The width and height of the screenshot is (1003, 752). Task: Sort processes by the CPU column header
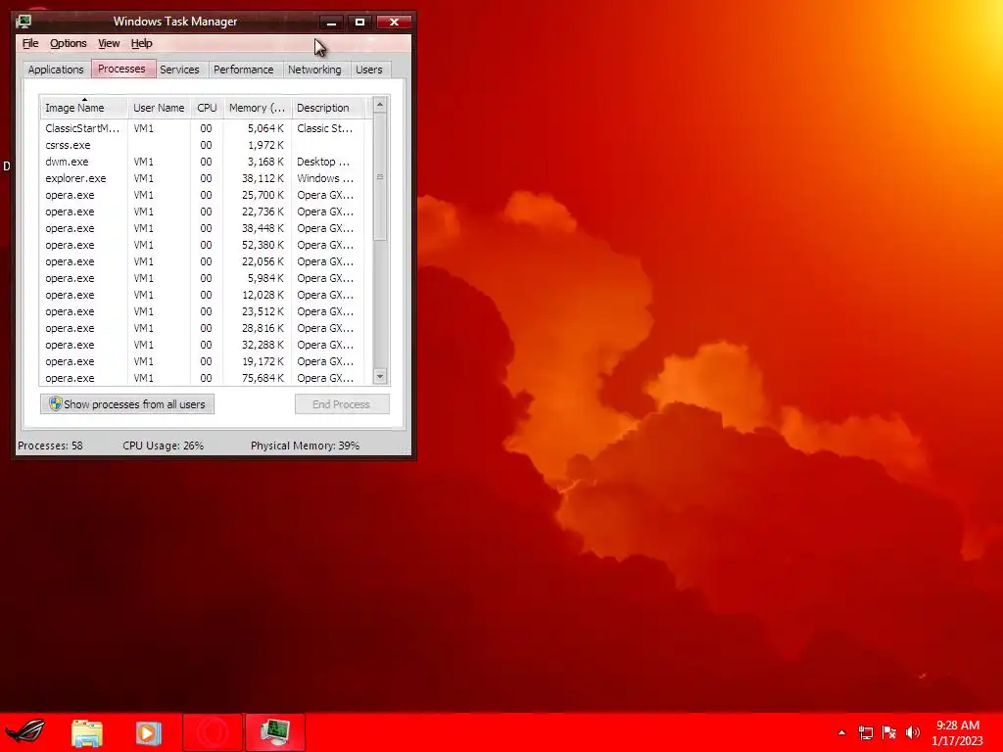[x=207, y=108]
